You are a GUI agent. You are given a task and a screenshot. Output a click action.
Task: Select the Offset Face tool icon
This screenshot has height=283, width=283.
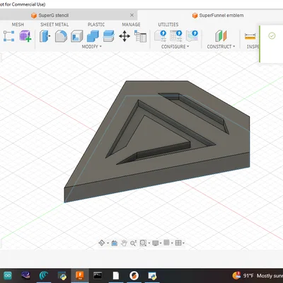tap(109, 36)
